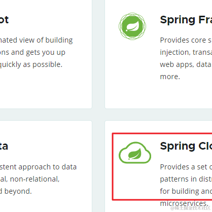Click the watermark text at the bottom right
The image size is (212, 212).
(190, 208)
